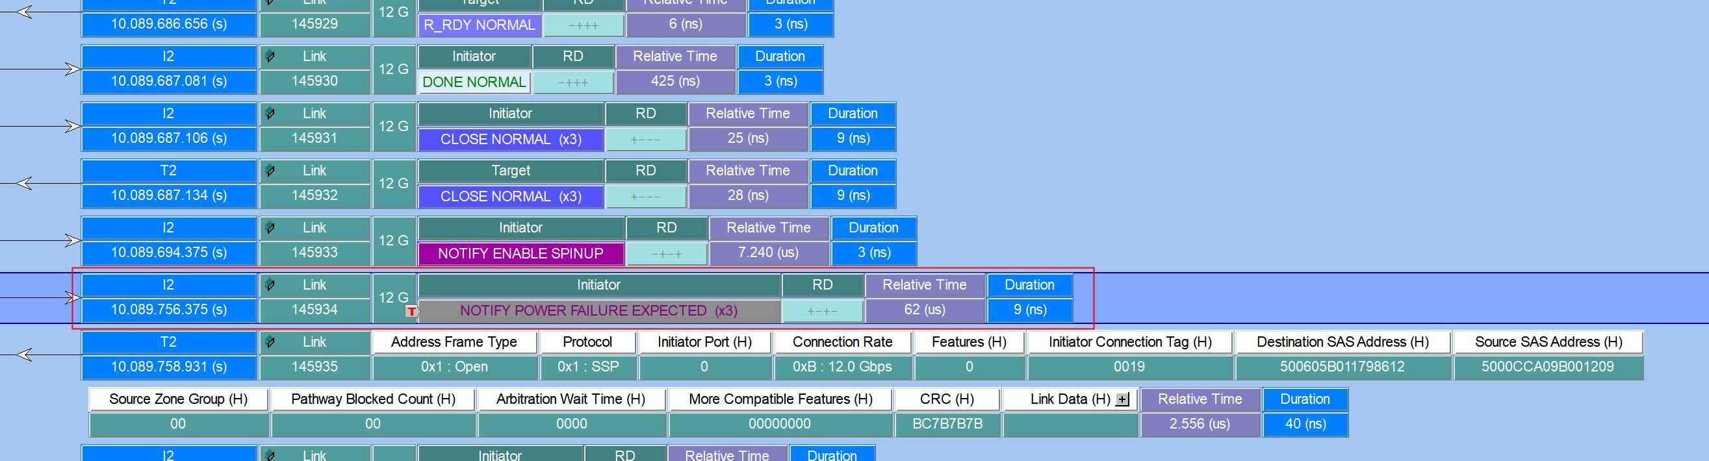
Task: Click the red T trigger marker icon
Action: tap(411, 311)
